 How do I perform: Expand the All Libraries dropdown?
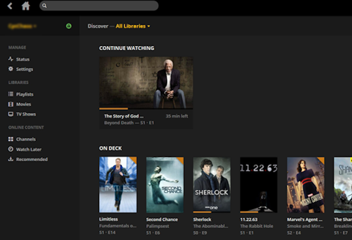133,26
